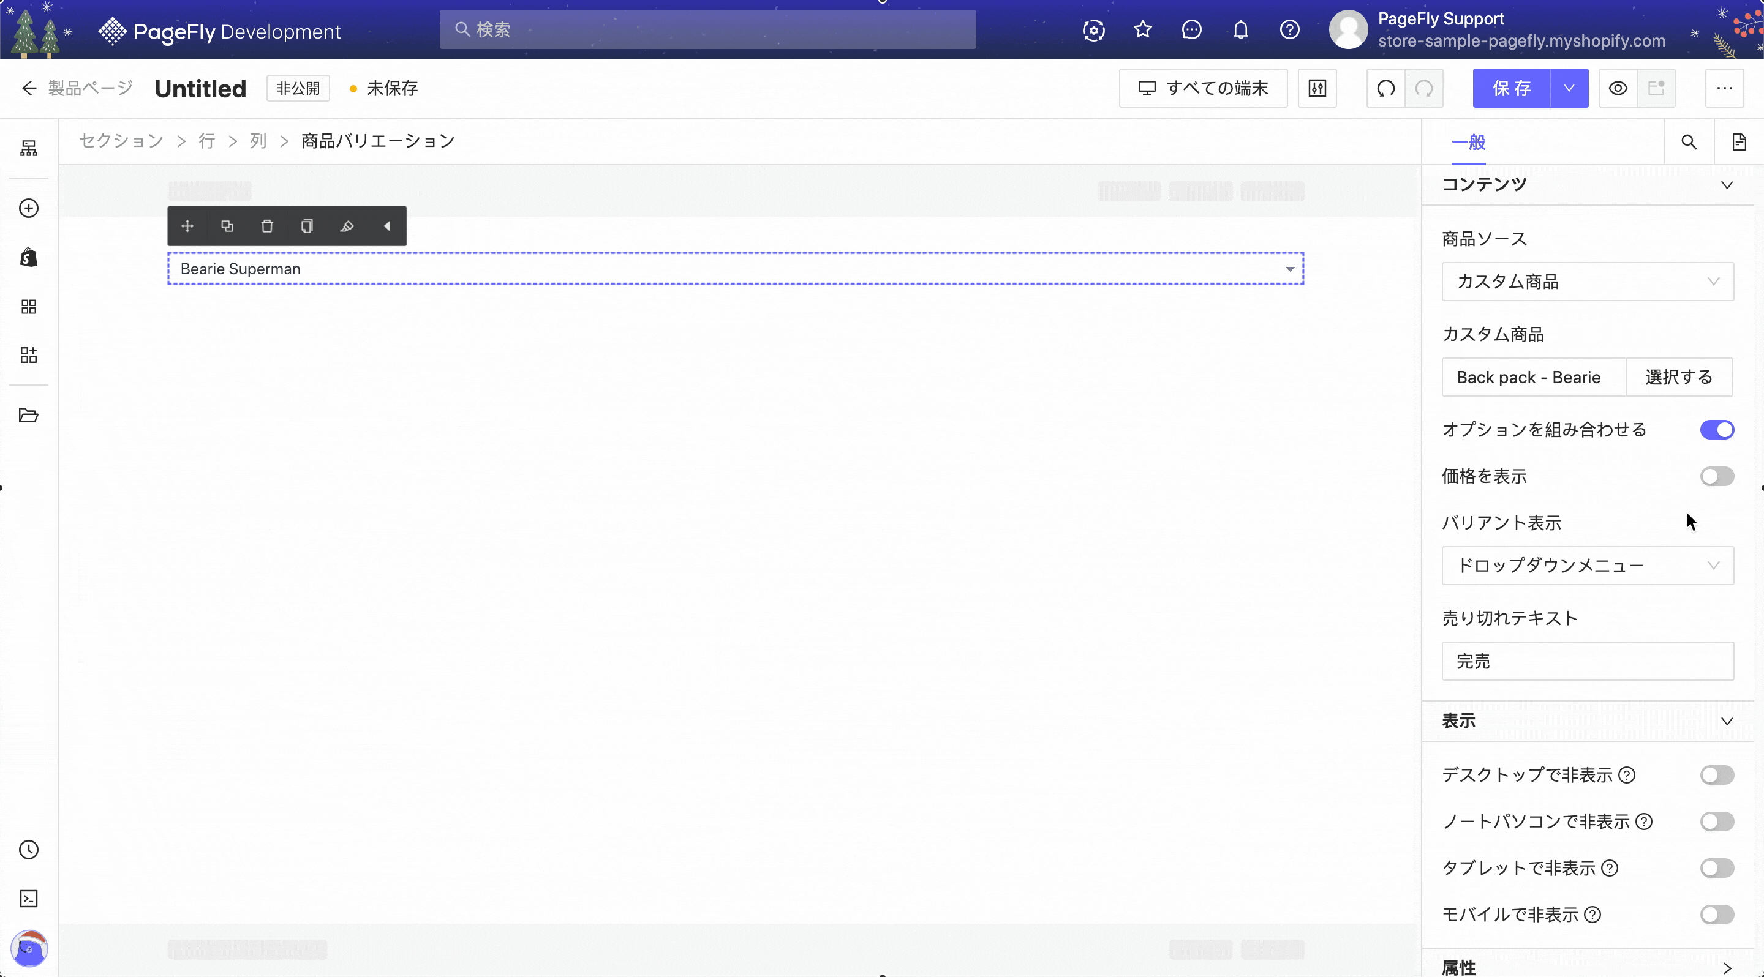Open the Bearie Superman variant dropdown
Image resolution: width=1764 pixels, height=977 pixels.
[x=736, y=269]
